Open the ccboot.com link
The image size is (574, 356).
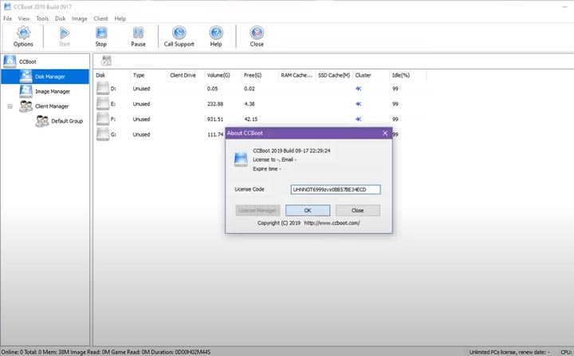(332, 223)
